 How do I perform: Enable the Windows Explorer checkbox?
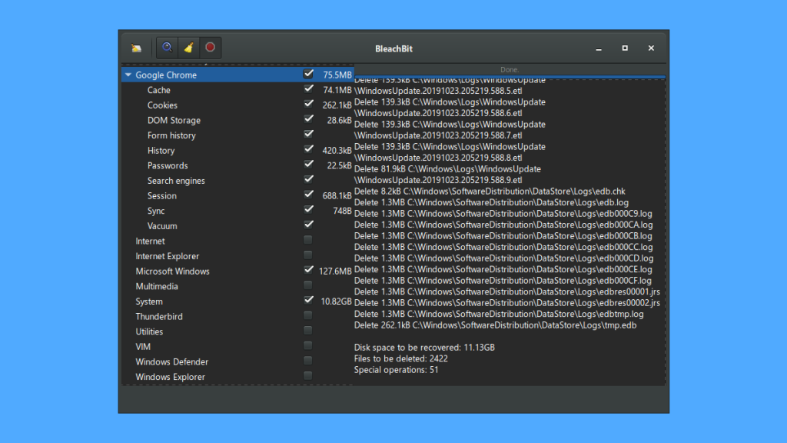pyautogui.click(x=308, y=375)
